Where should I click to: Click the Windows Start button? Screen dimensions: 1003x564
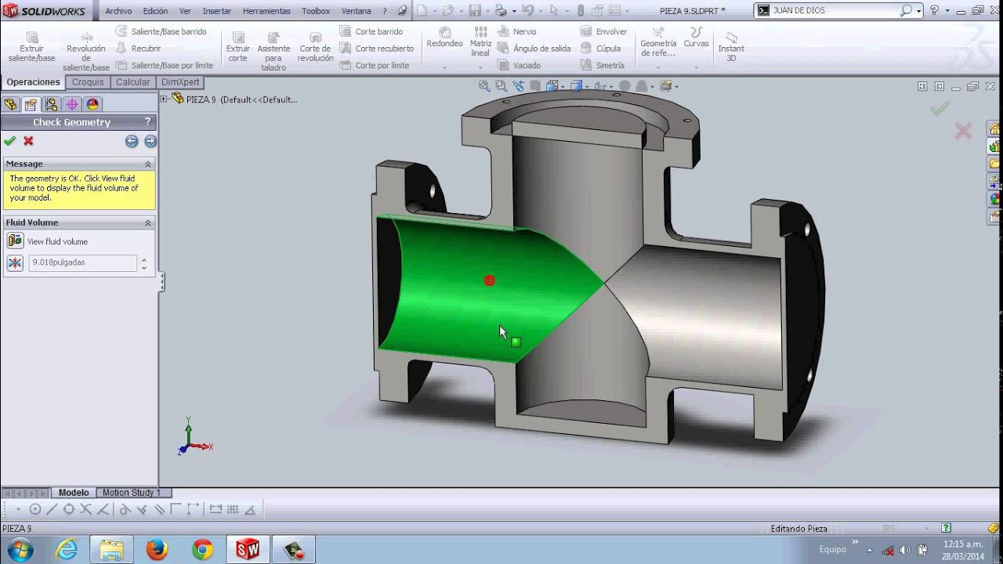point(20,549)
